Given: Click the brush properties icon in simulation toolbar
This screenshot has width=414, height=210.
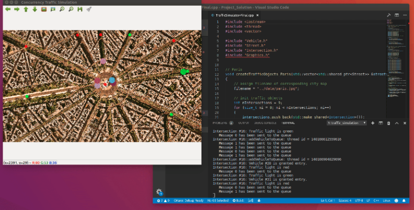Looking at the screenshot, I should pos(89,9).
